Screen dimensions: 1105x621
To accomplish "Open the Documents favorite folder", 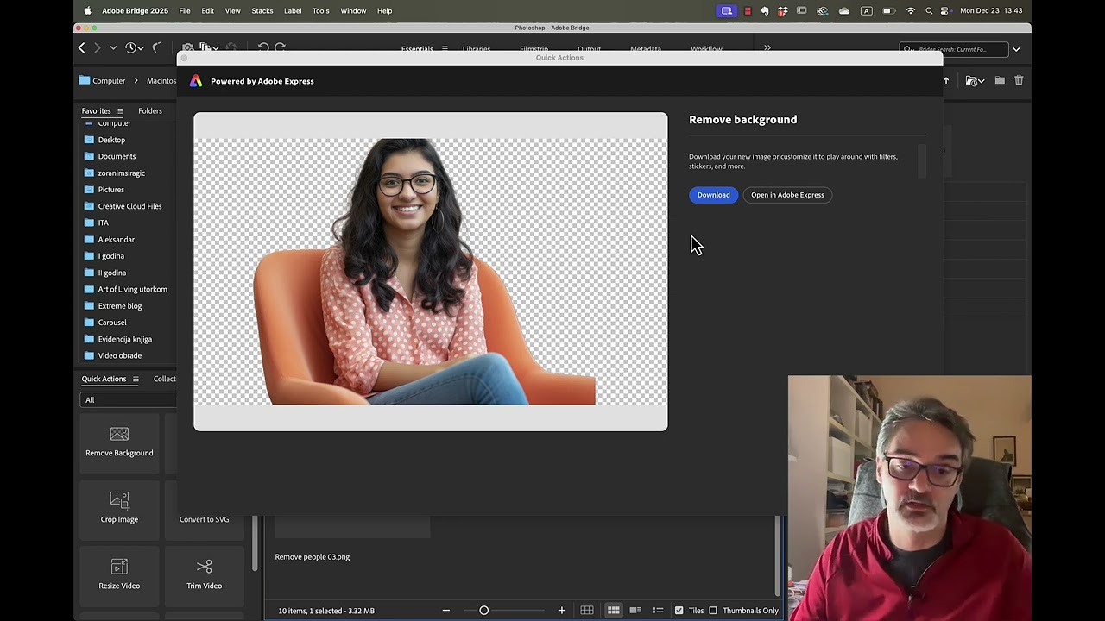I will pyautogui.click(x=117, y=156).
